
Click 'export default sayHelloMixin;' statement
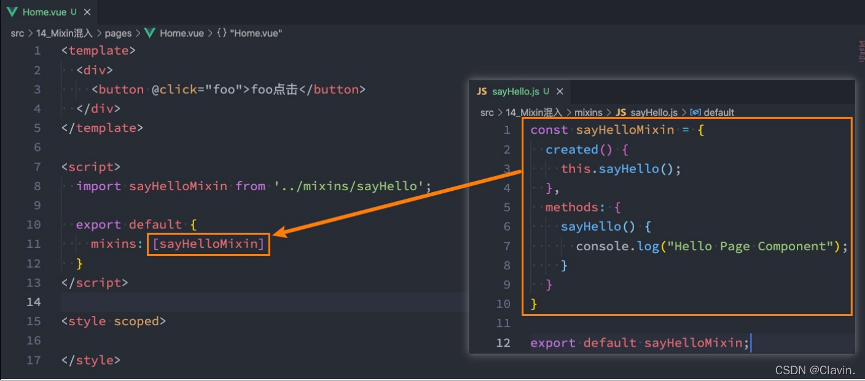point(640,343)
